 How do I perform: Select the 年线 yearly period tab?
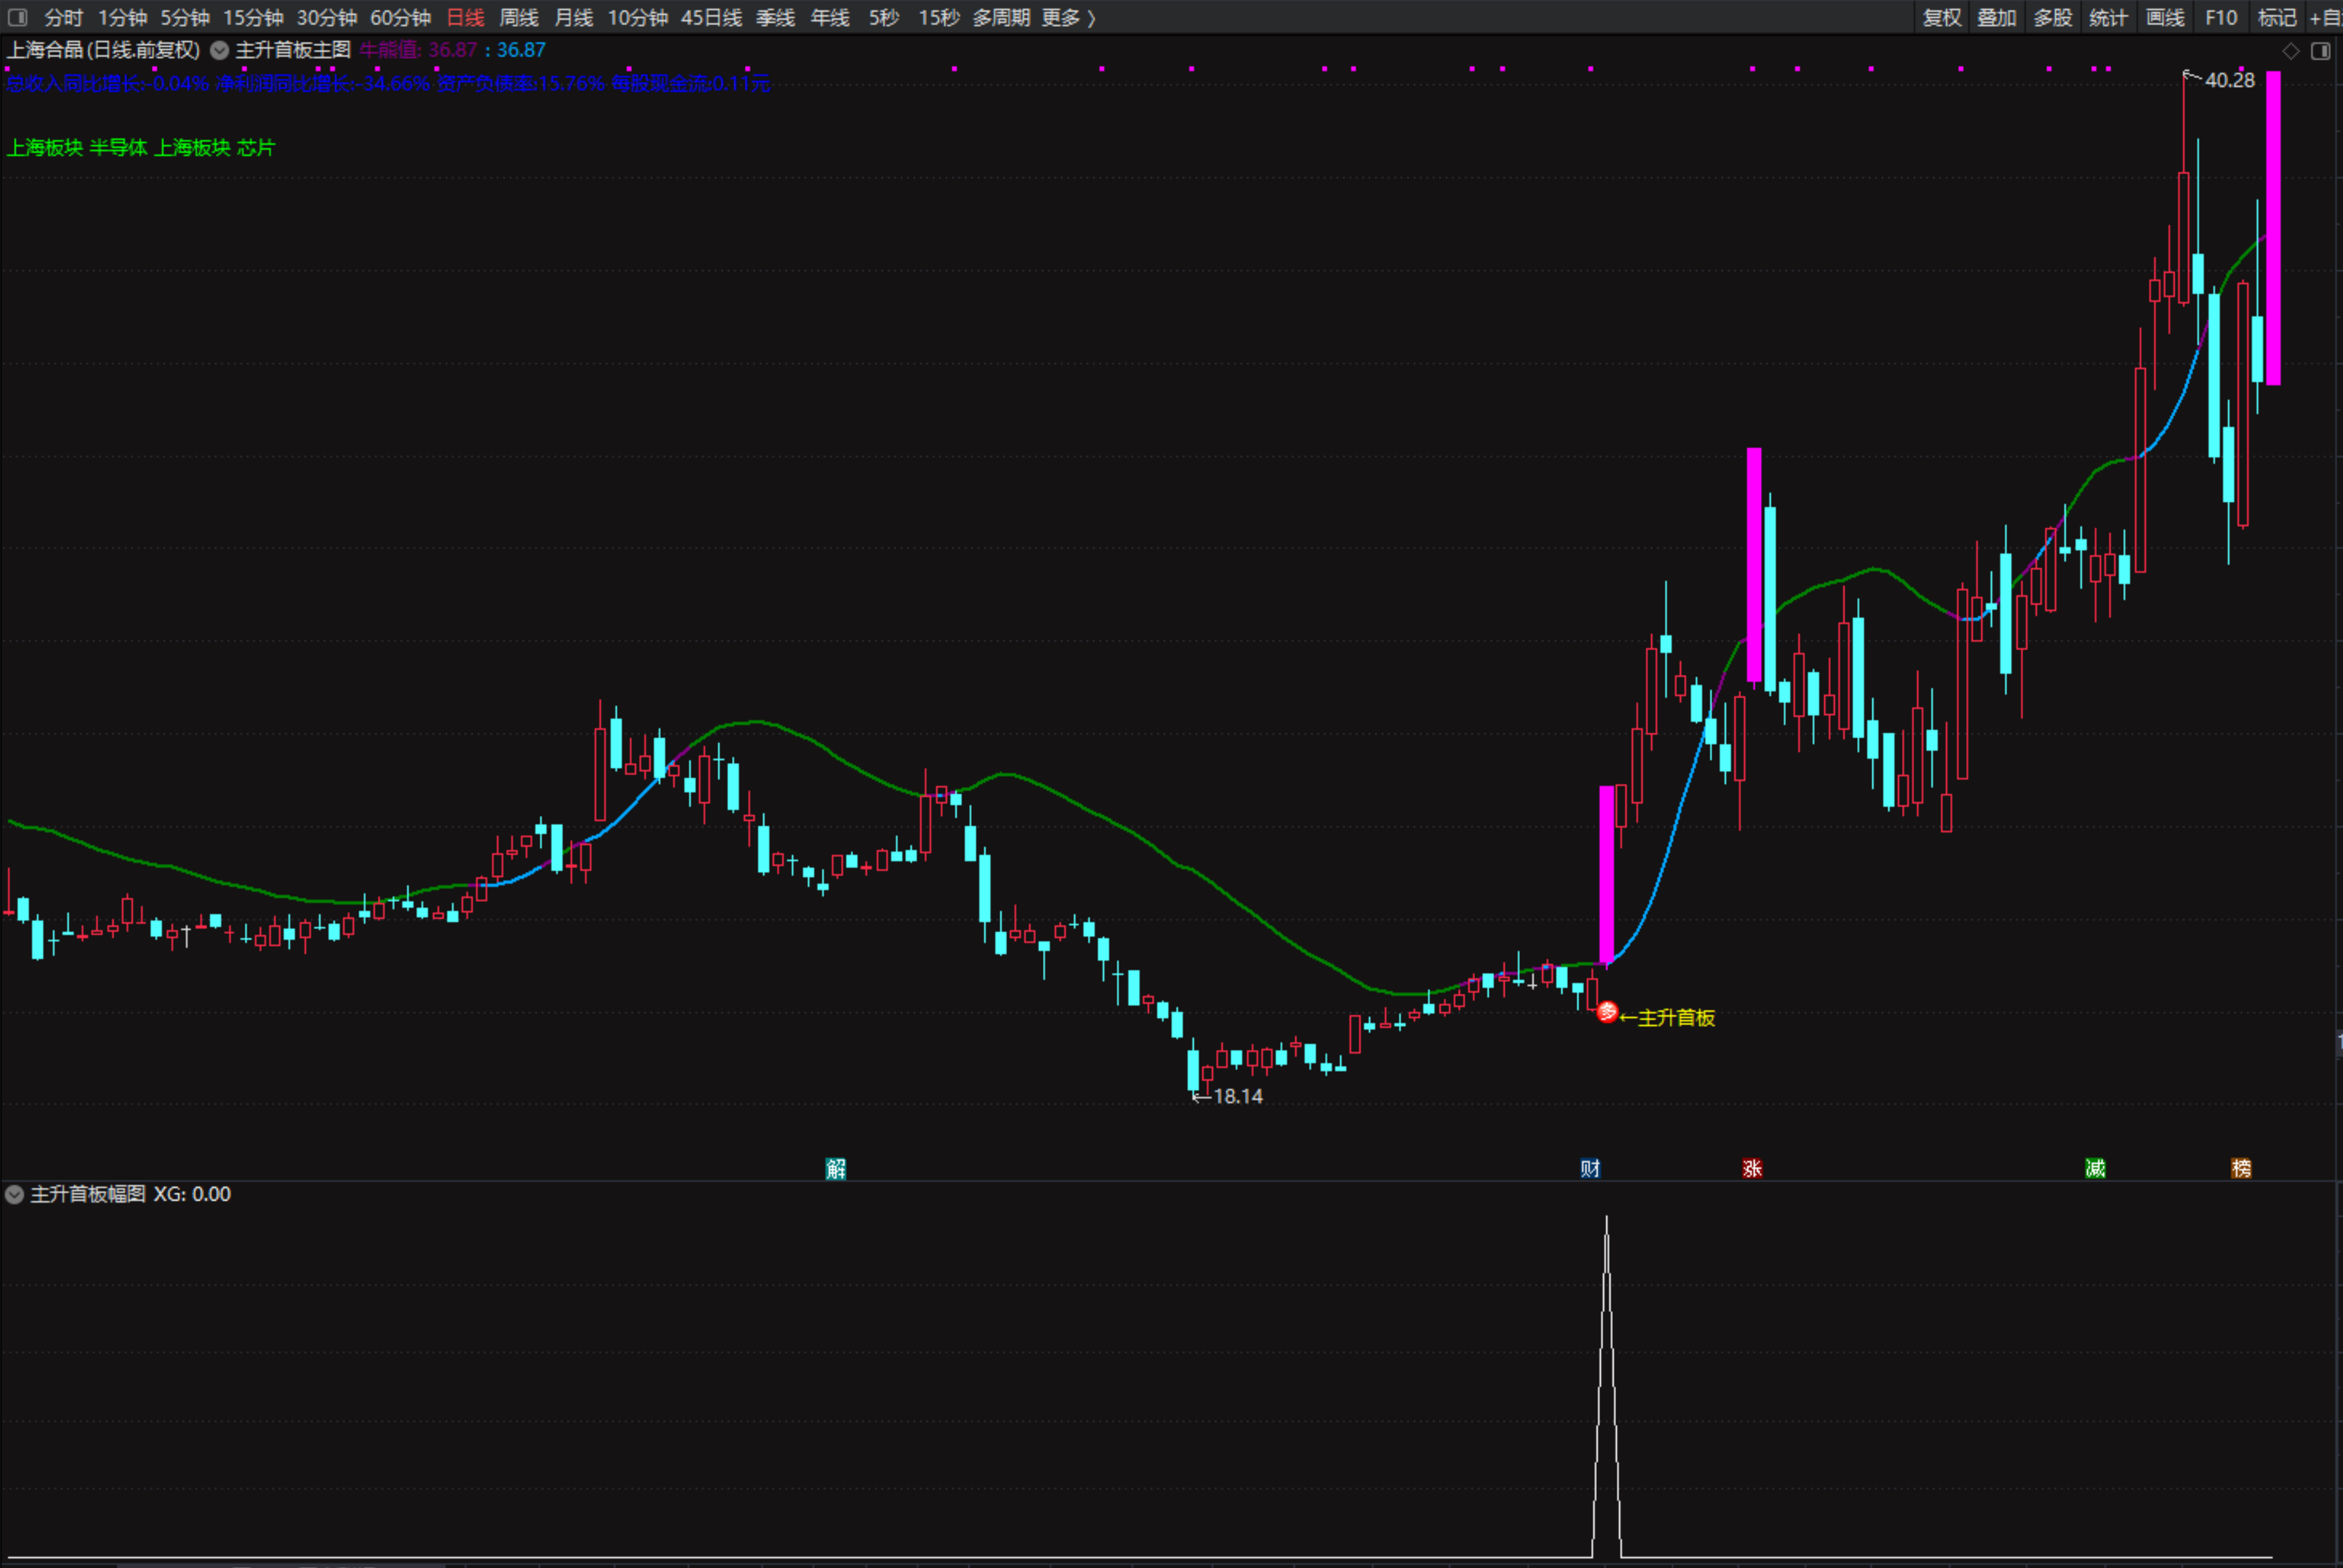[x=830, y=18]
